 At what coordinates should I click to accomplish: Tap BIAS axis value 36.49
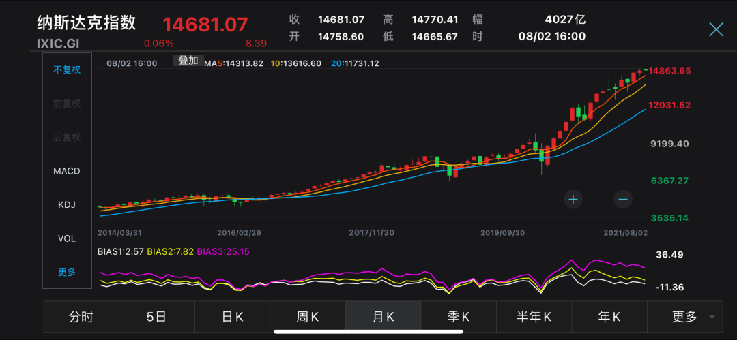click(x=670, y=255)
